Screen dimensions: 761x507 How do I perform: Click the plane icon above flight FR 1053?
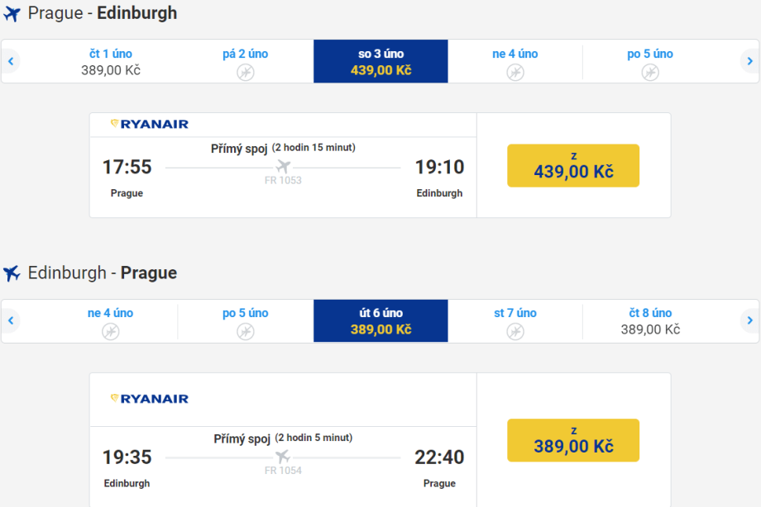[283, 166]
